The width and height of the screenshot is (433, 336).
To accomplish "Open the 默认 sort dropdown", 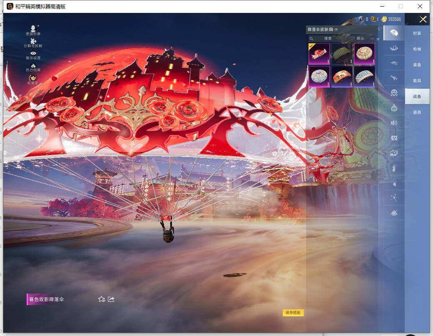I will point(365,38).
